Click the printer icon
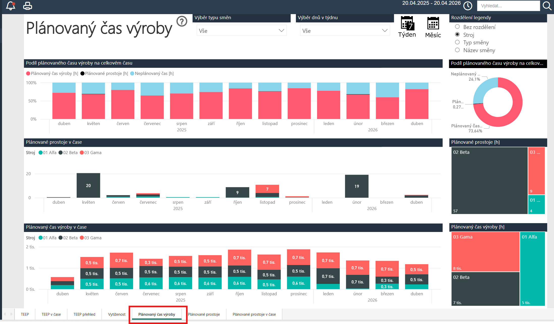 [27, 6]
